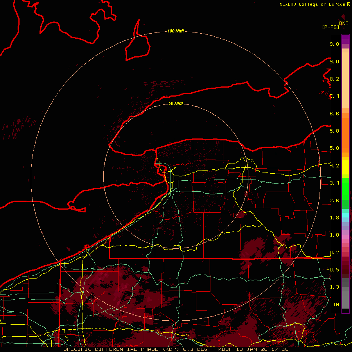Click the 9.8 value on legend
This screenshot has height=352, width=352.
pos(334,44)
